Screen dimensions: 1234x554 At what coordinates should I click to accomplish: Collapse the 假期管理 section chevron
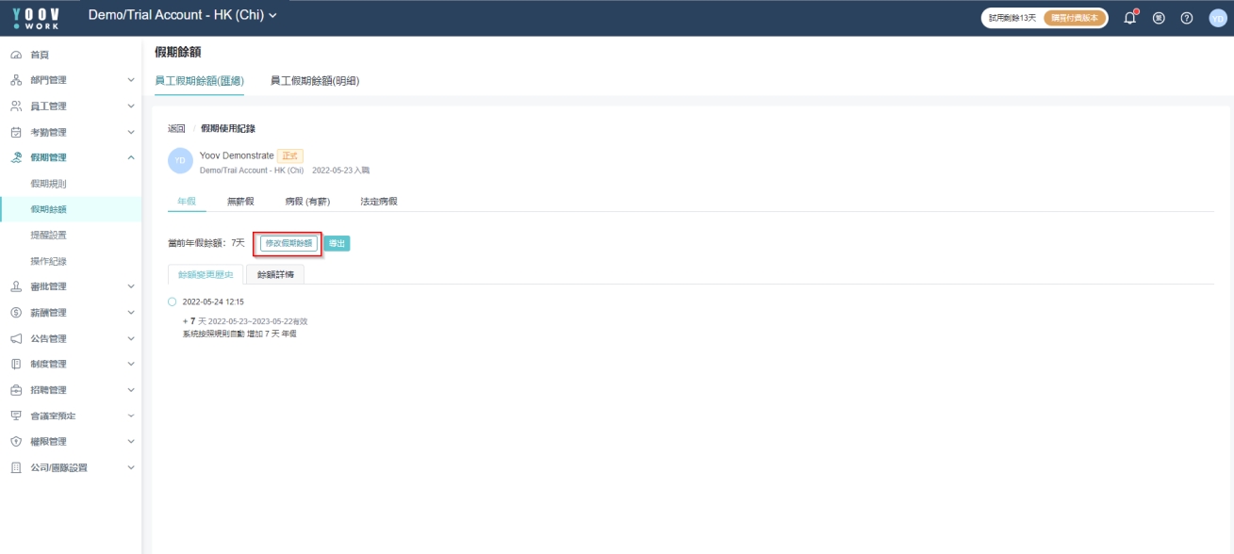131,157
